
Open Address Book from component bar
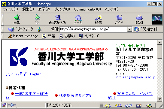click(x=139, y=105)
